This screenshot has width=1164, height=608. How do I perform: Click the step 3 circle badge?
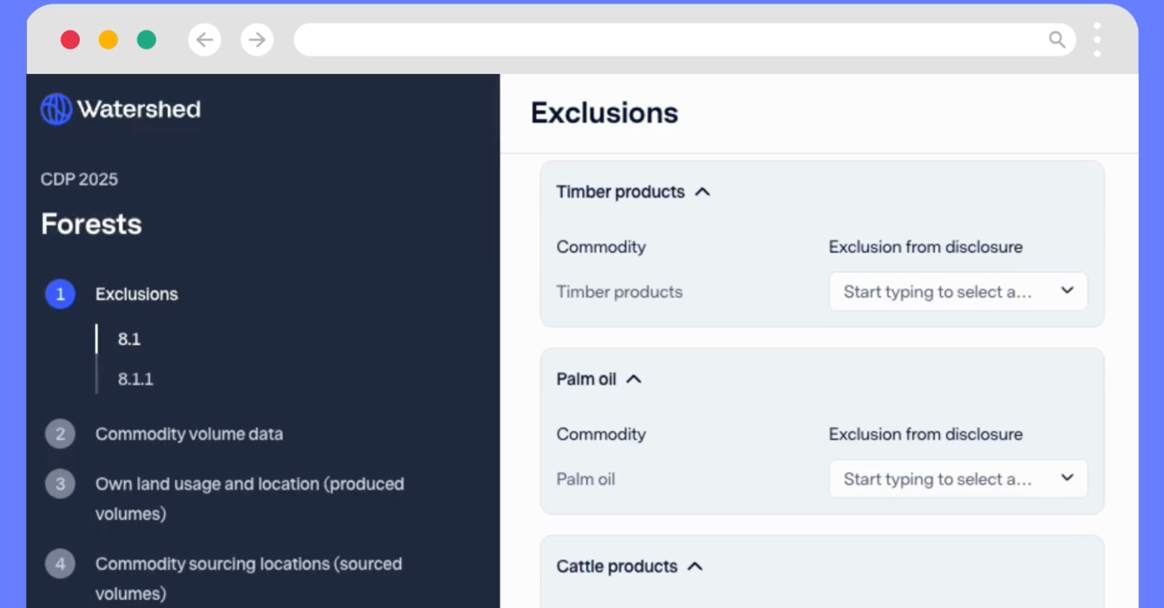60,484
